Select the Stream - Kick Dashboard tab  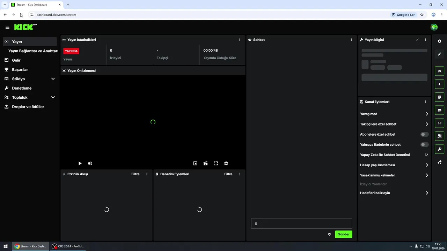tap(36, 5)
